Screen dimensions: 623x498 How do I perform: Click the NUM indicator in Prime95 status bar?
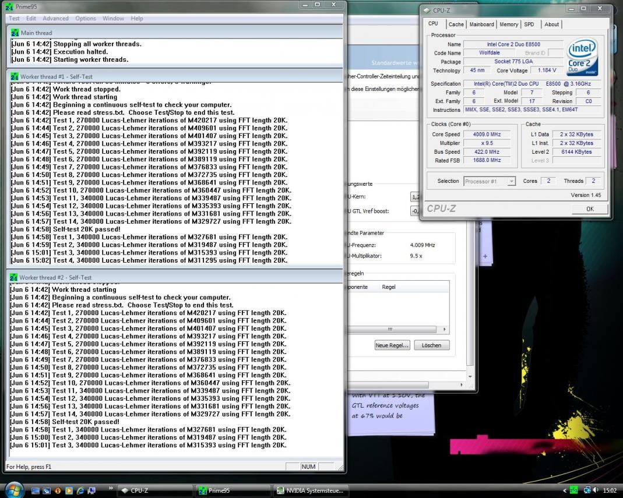(308, 467)
